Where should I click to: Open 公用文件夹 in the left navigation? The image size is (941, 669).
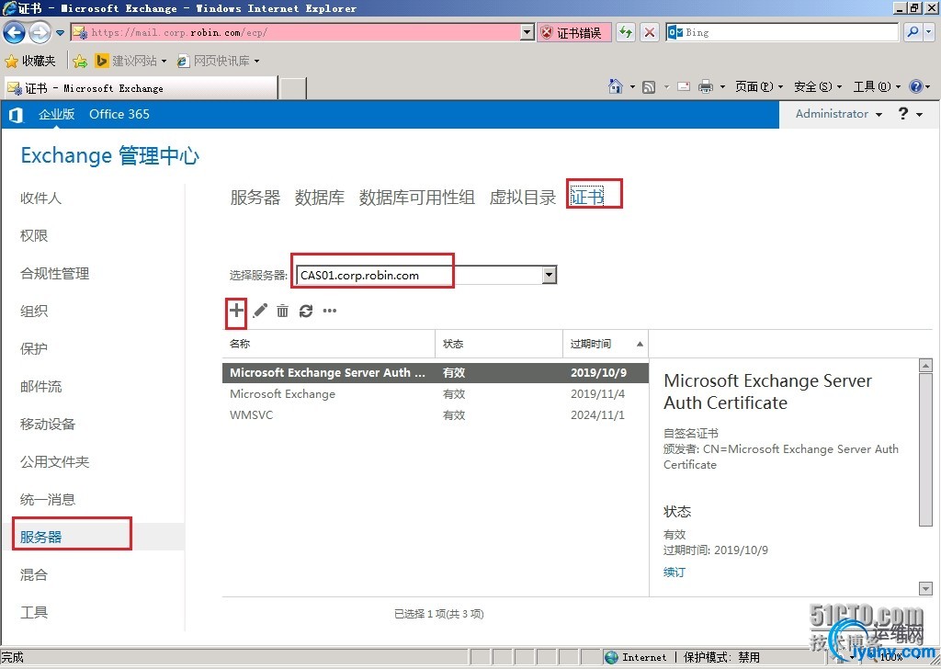[54, 461]
